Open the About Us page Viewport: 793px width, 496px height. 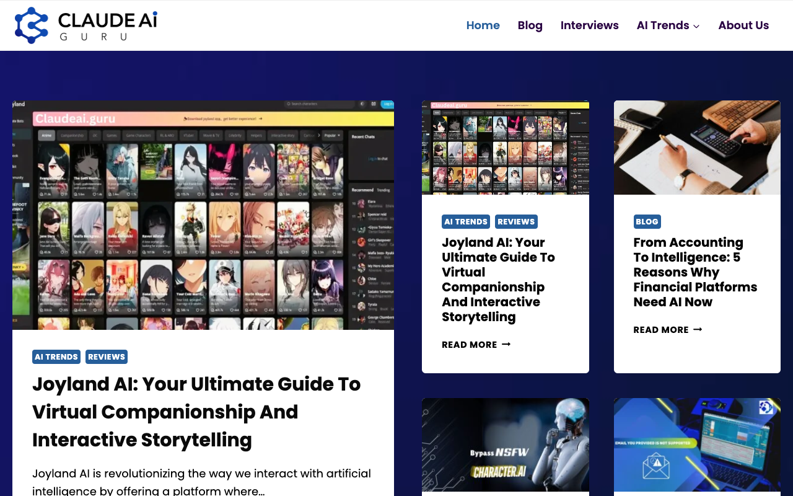[x=743, y=25]
